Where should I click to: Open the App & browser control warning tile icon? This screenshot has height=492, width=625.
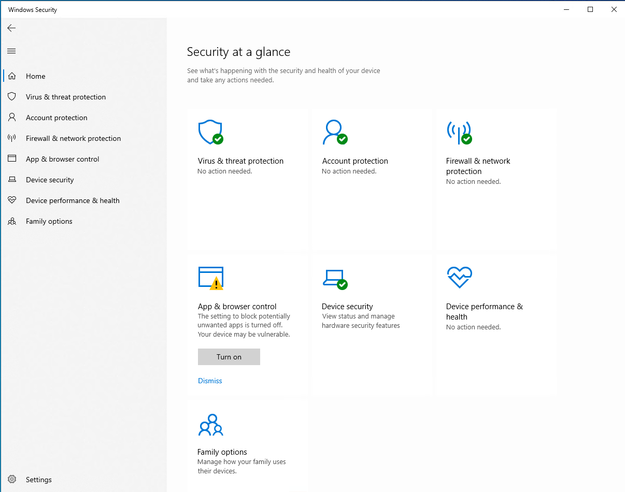(211, 278)
